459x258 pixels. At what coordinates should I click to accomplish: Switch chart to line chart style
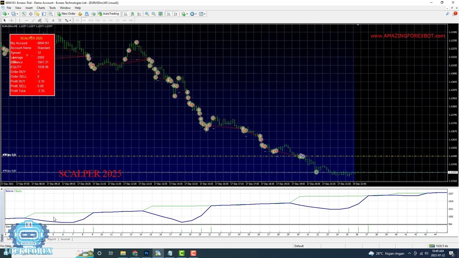pos(139,14)
